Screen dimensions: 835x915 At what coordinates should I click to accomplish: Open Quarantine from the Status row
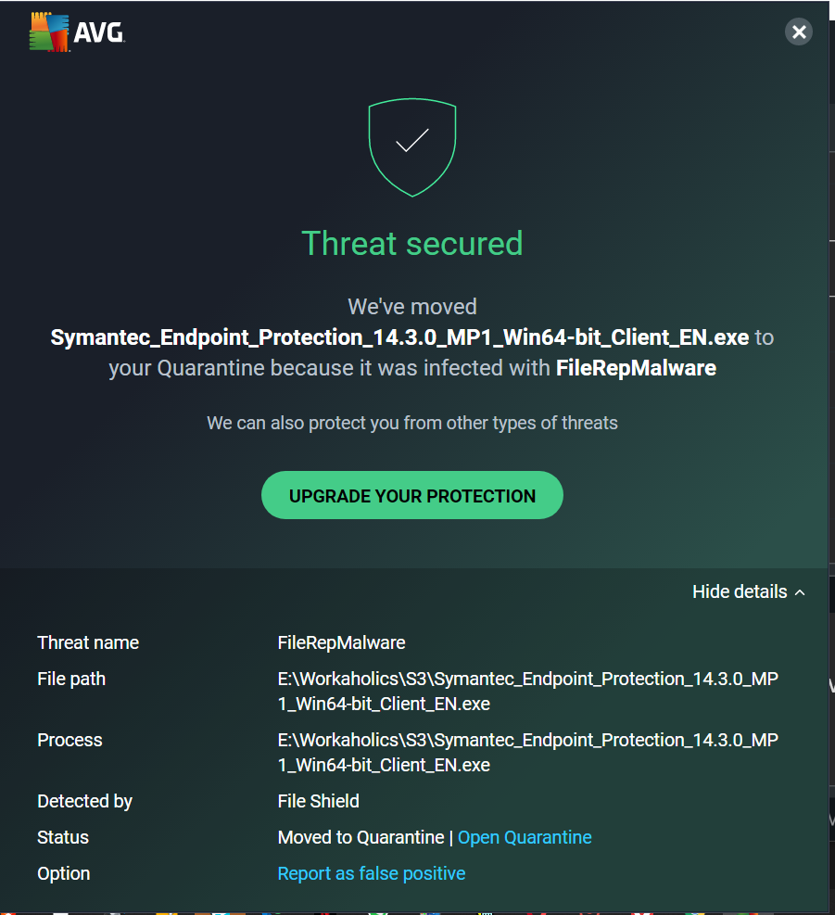coord(525,837)
